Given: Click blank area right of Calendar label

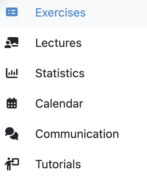Looking at the screenshot, I should 115,104.
